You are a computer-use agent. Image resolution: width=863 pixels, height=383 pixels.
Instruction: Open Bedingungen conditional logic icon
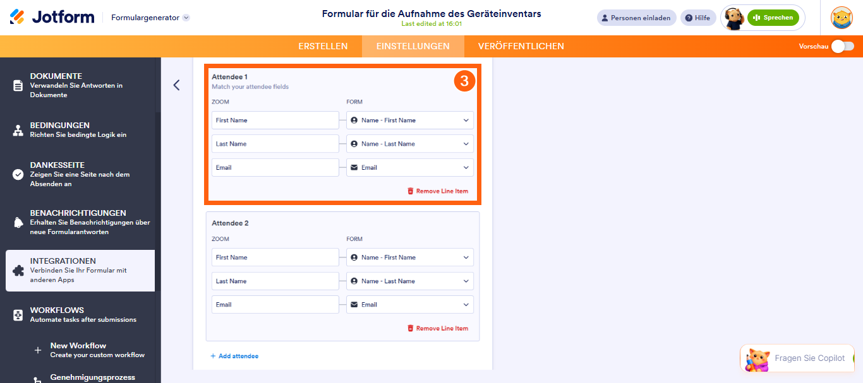(18, 130)
